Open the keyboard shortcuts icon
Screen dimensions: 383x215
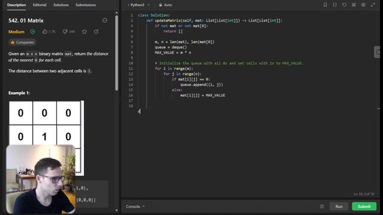[x=354, y=5]
